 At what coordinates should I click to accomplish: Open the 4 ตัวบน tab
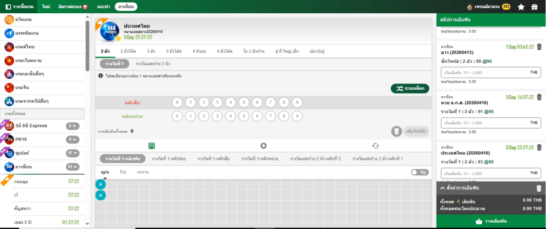(x=199, y=51)
